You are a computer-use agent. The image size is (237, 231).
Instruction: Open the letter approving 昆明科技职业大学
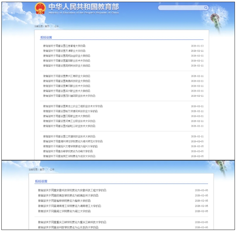point(67,66)
